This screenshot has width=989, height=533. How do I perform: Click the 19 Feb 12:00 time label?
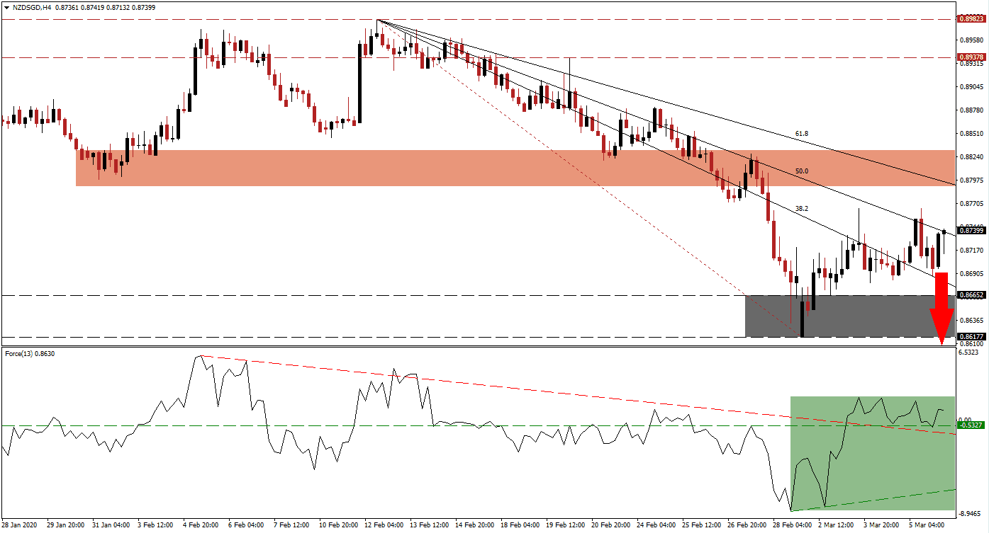click(x=566, y=526)
